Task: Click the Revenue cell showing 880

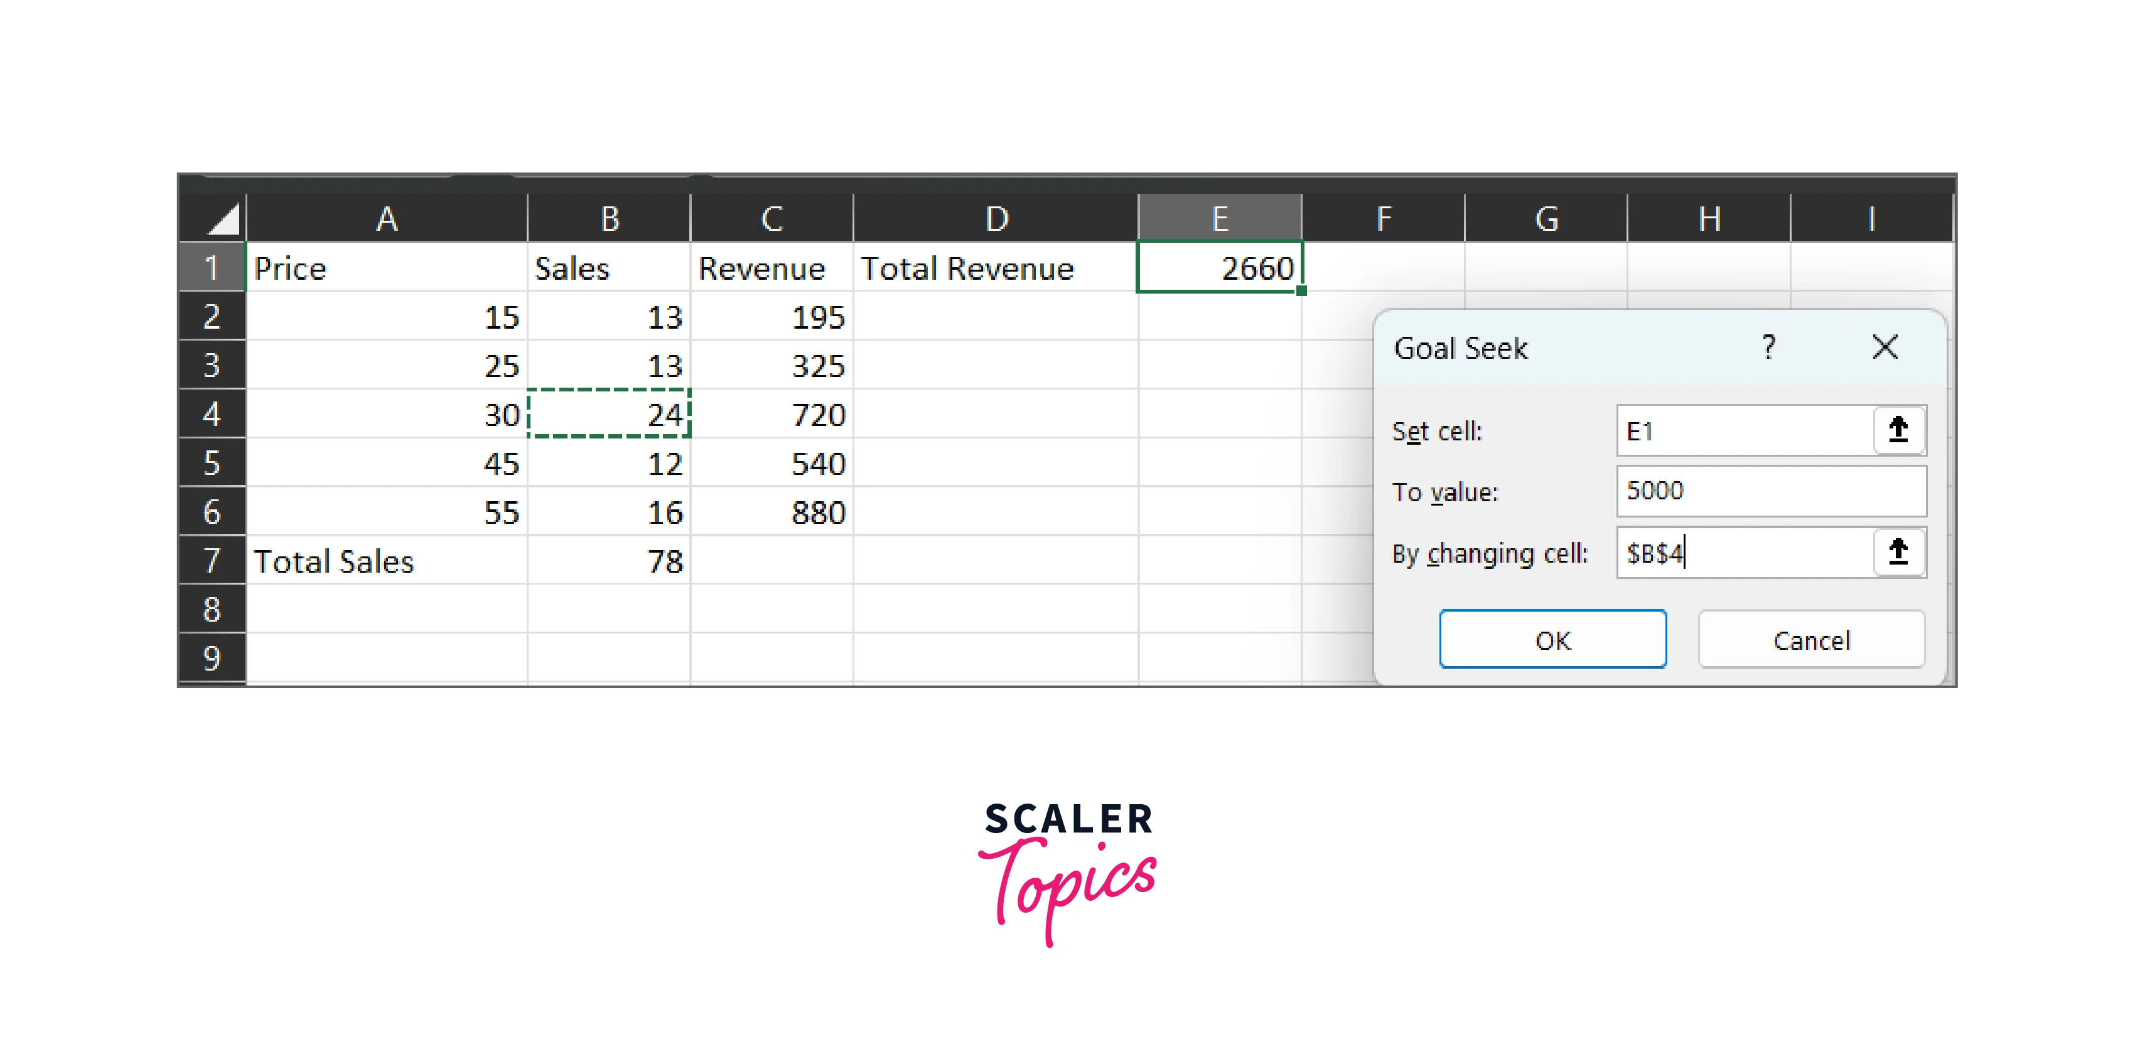Action: coord(772,512)
